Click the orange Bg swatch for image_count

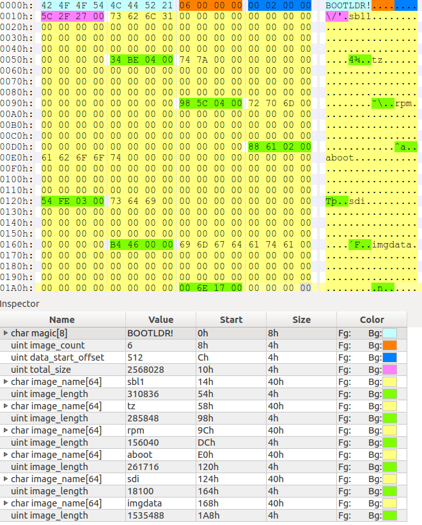(389, 345)
